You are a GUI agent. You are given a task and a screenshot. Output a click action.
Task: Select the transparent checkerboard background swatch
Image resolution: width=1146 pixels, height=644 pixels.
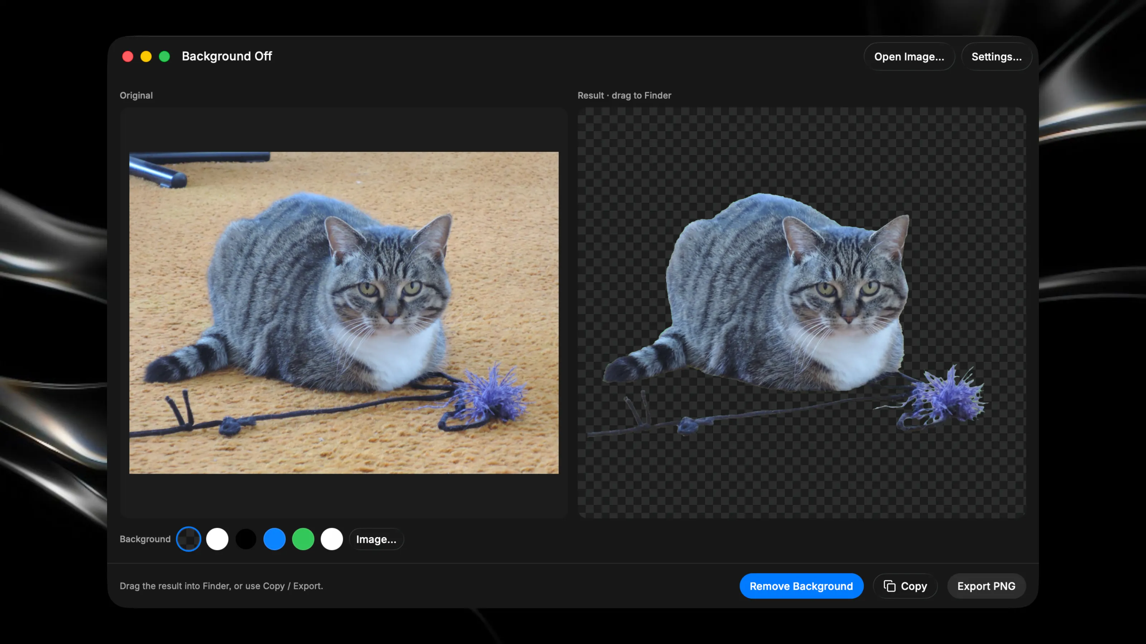click(x=189, y=539)
